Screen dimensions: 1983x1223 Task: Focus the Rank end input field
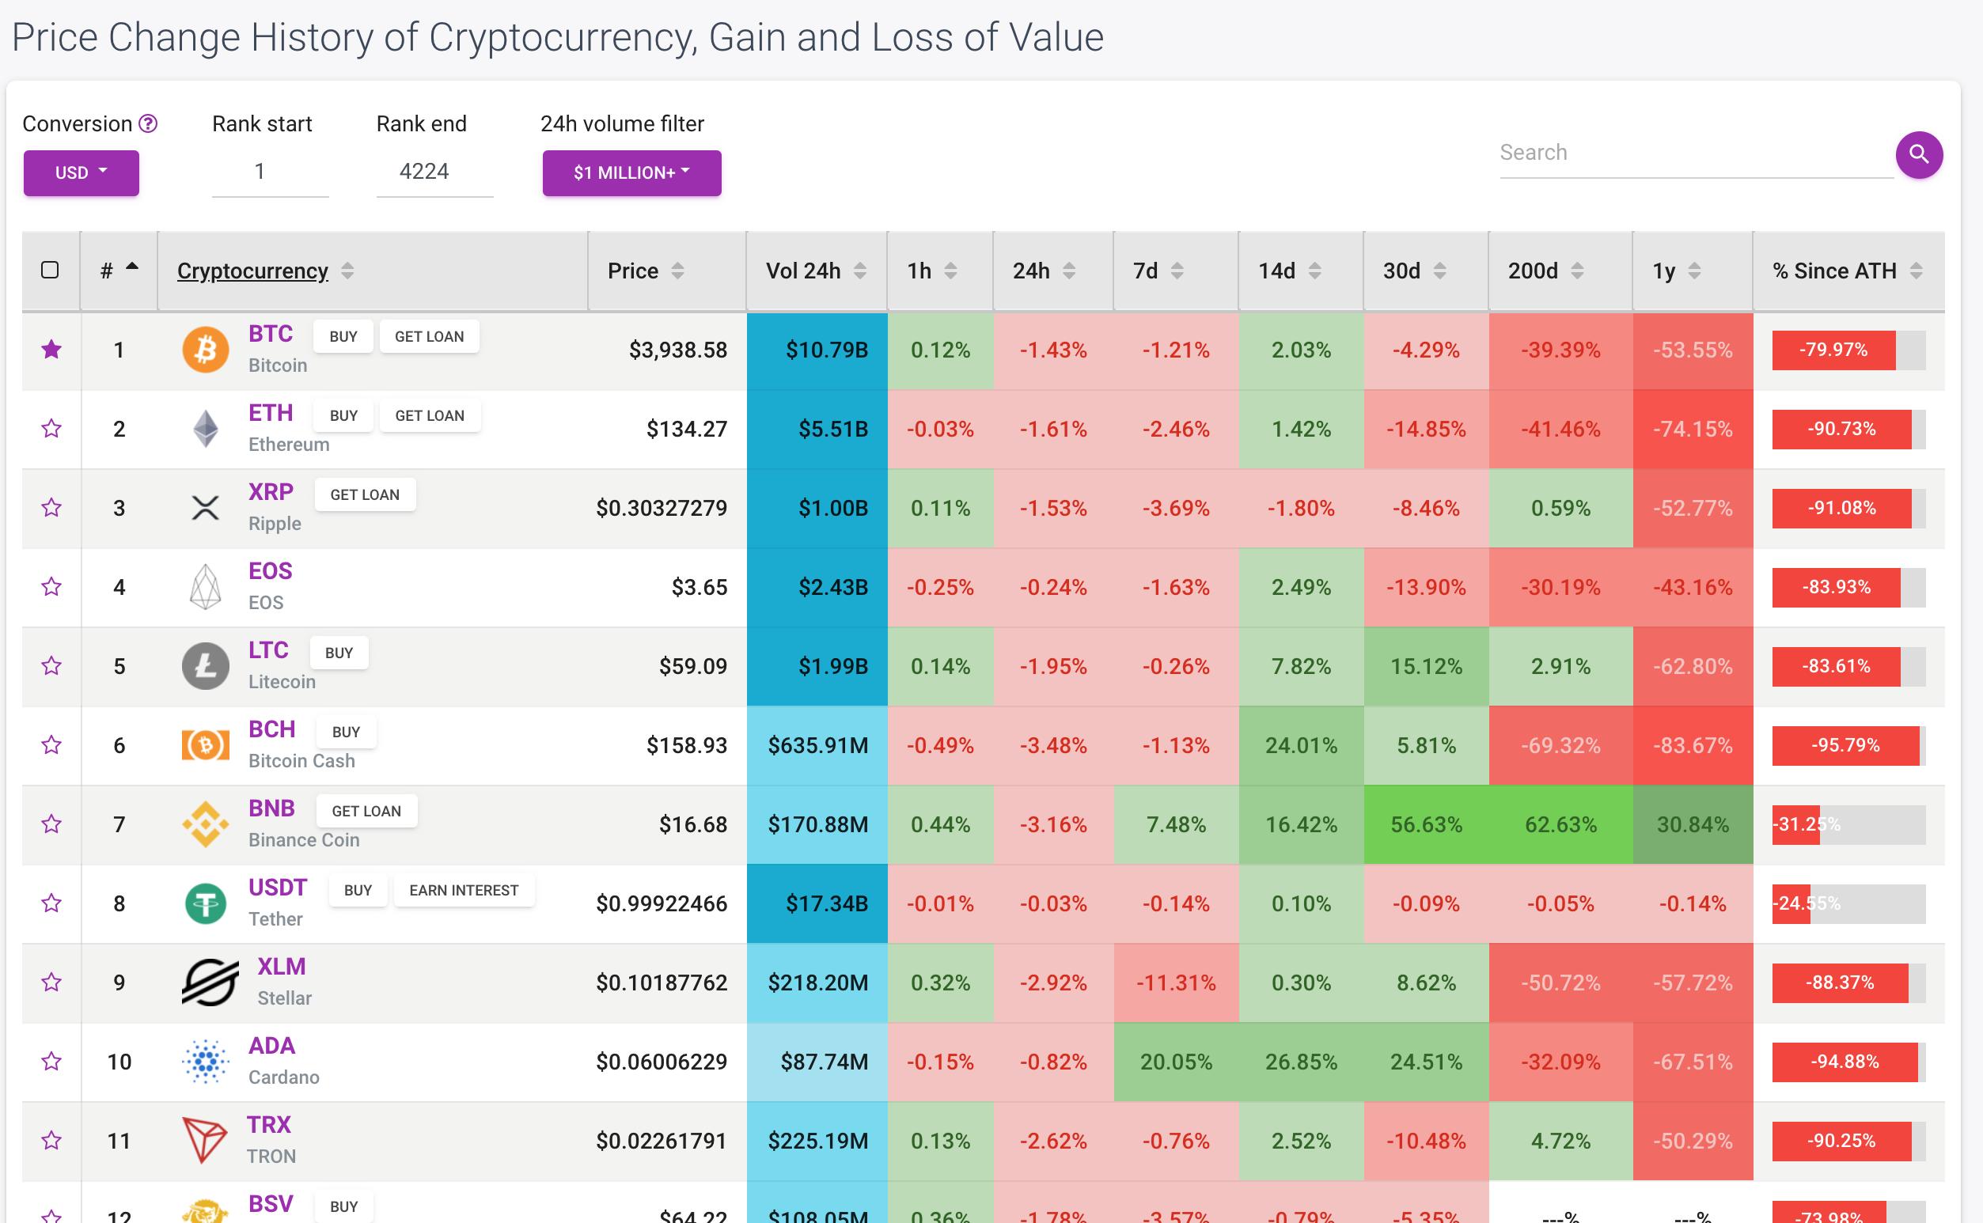click(434, 172)
